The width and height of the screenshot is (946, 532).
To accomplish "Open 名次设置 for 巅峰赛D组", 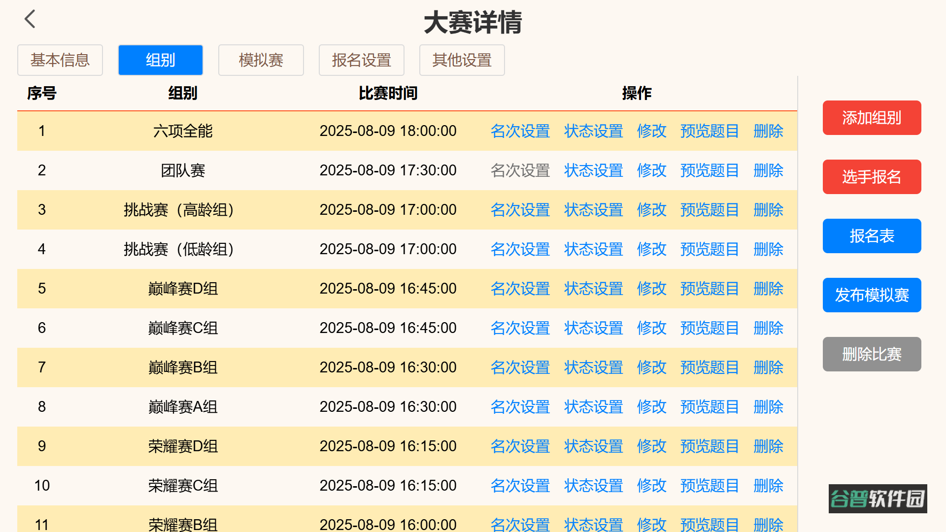I will tap(520, 289).
